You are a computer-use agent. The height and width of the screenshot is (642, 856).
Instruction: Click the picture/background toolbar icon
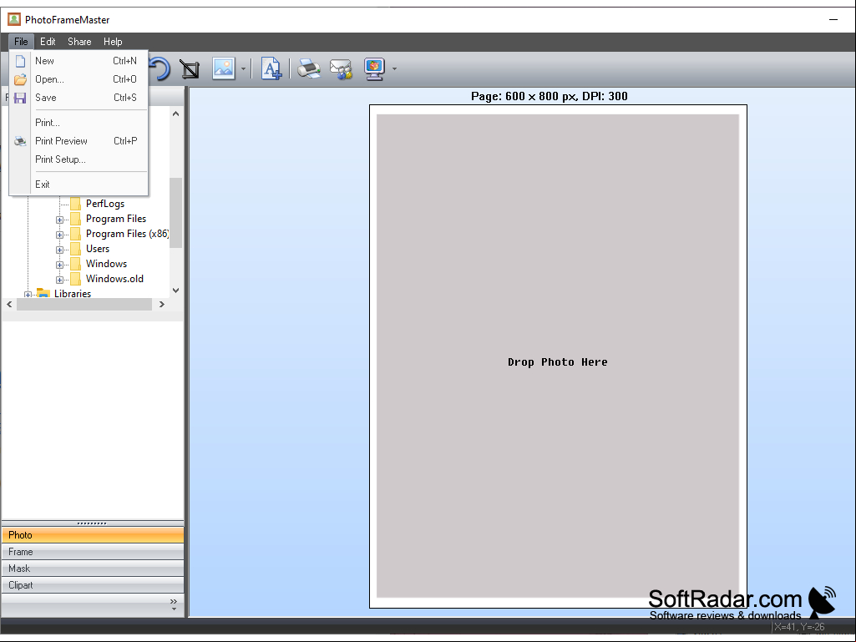tap(224, 68)
